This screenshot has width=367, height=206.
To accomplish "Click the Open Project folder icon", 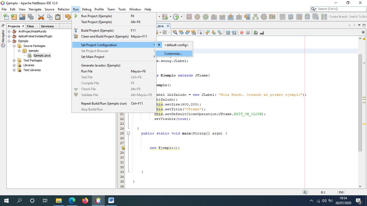I will [22, 17].
